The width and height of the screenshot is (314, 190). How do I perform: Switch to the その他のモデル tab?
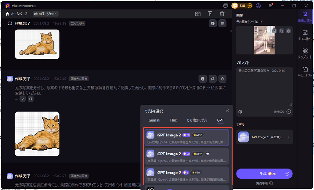[x=197, y=120]
